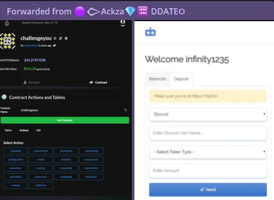This screenshot has height=200, width=274.
Task: Click the Enter Amount field
Action: (x=208, y=171)
